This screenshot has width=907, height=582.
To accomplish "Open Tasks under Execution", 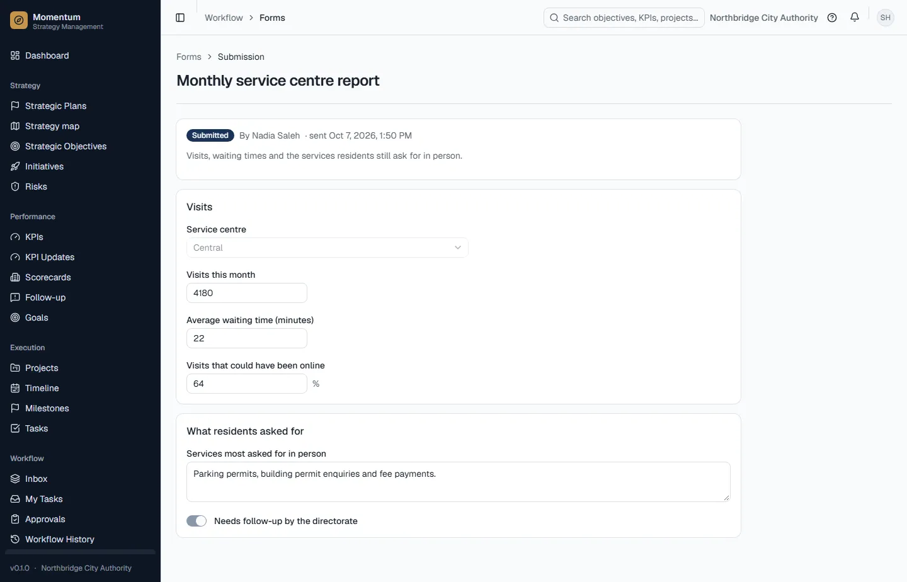I will pyautogui.click(x=80, y=428).
